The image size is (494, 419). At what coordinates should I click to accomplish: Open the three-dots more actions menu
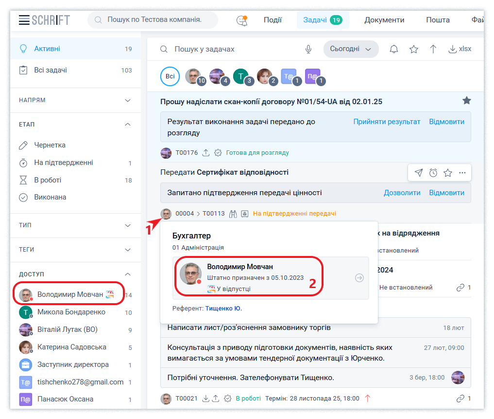click(462, 173)
